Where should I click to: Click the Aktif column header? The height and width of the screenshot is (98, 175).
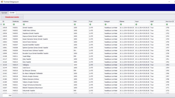pos(157,22)
